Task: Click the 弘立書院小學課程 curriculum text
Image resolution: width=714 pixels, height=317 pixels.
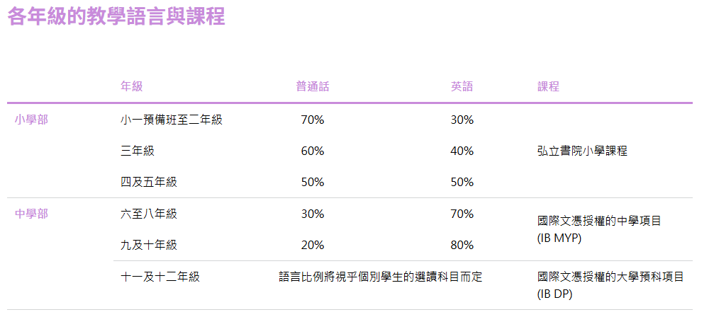Action: (x=582, y=151)
